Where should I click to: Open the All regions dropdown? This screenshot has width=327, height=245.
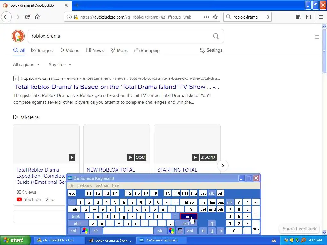26,64
